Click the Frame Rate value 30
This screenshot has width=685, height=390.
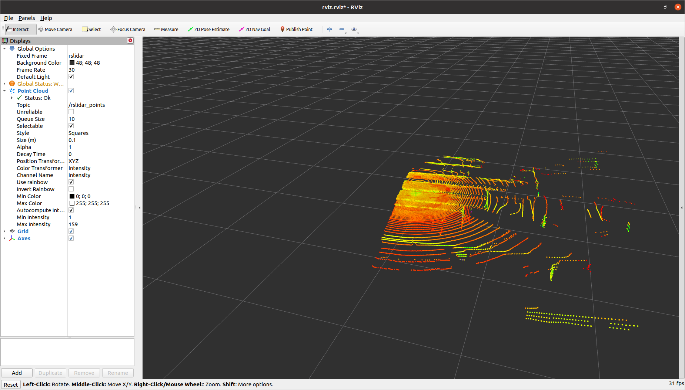[x=100, y=69]
